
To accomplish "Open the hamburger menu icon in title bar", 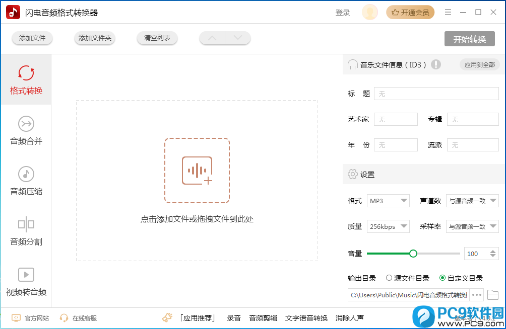I will [448, 12].
